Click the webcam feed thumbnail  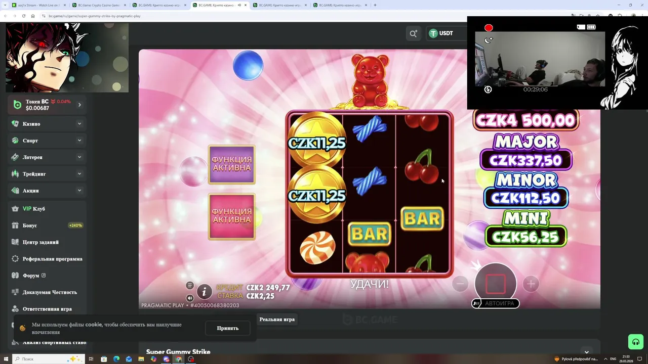coord(540,59)
